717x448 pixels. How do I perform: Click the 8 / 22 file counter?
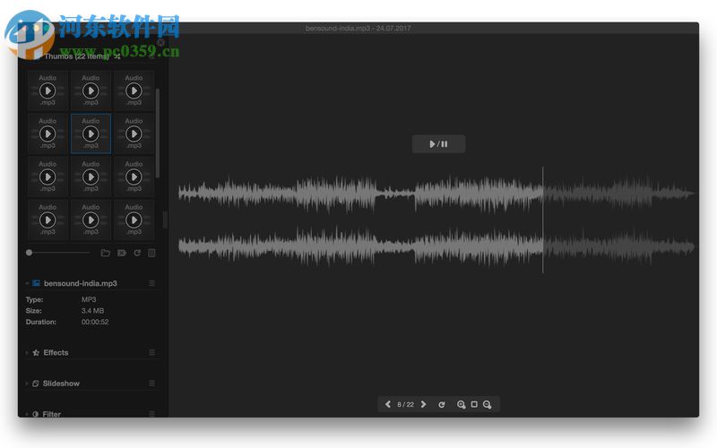pyautogui.click(x=405, y=405)
